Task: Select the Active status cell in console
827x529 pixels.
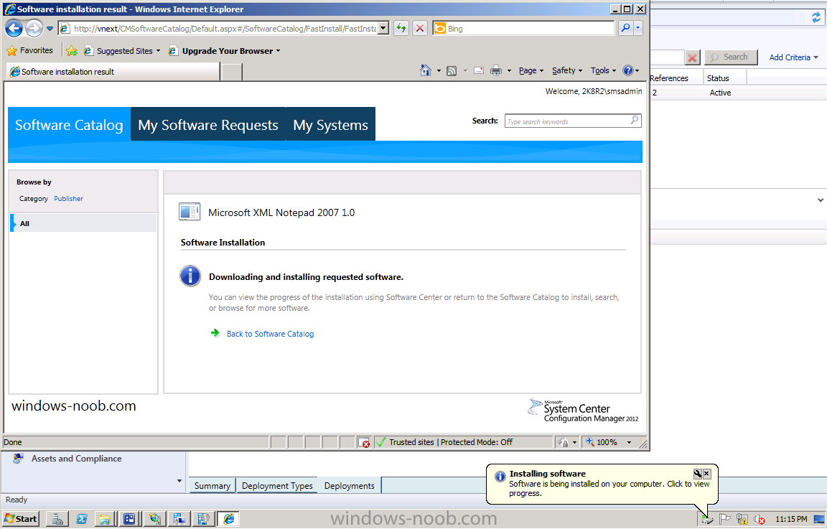Action: point(720,93)
